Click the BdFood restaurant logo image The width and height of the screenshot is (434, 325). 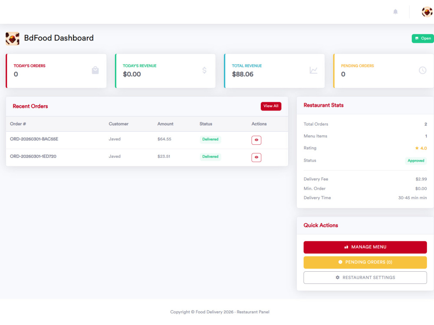tap(13, 39)
